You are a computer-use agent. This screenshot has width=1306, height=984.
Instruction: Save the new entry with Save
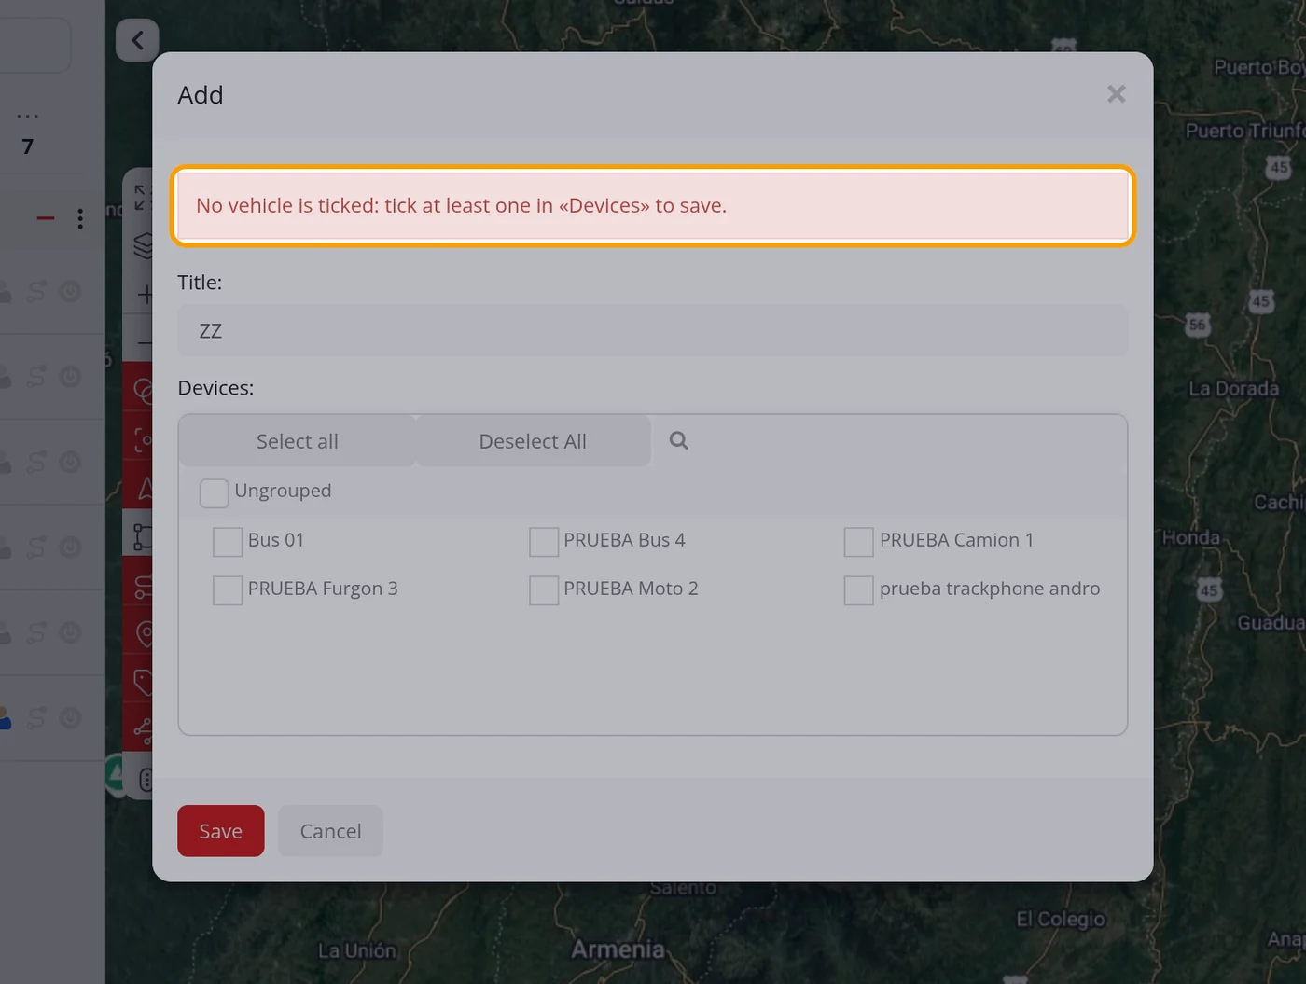pyautogui.click(x=221, y=831)
